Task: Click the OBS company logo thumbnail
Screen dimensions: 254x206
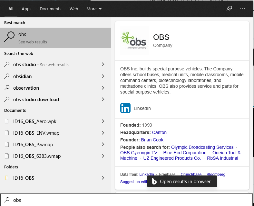Action: click(x=135, y=40)
